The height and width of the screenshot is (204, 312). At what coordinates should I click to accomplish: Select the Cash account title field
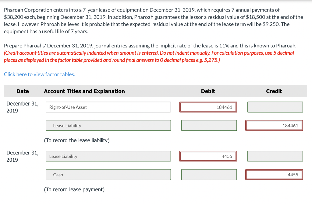click(x=108, y=175)
